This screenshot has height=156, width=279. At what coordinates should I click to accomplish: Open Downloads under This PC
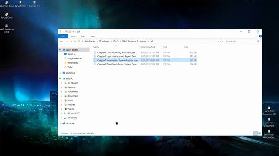coord(73,96)
